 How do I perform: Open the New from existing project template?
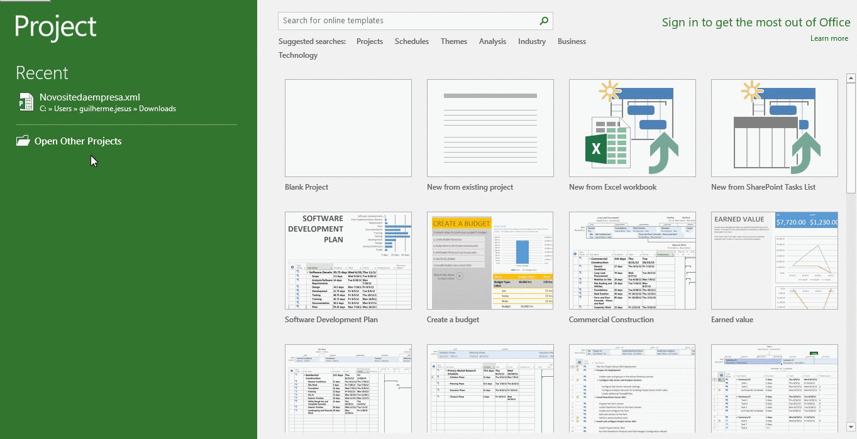click(x=490, y=128)
